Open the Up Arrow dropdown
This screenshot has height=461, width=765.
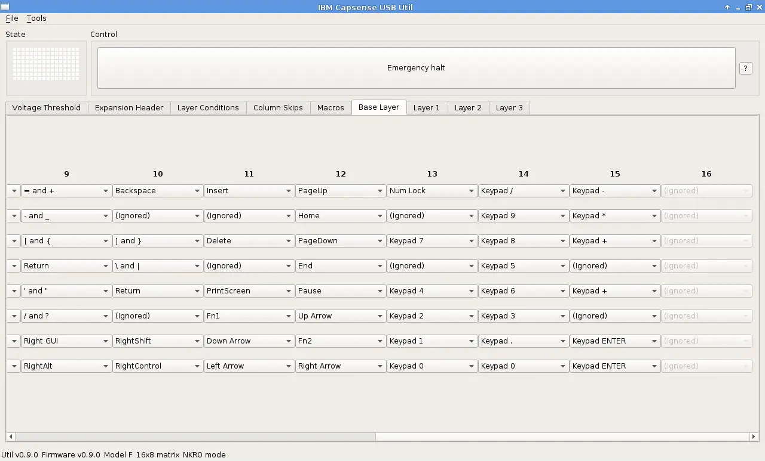click(340, 316)
